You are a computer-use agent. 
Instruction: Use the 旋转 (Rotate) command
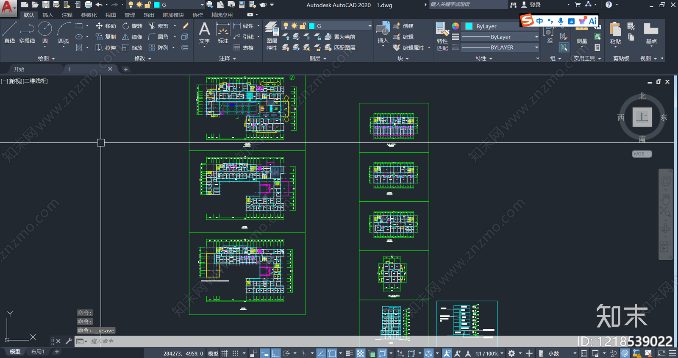(132, 26)
